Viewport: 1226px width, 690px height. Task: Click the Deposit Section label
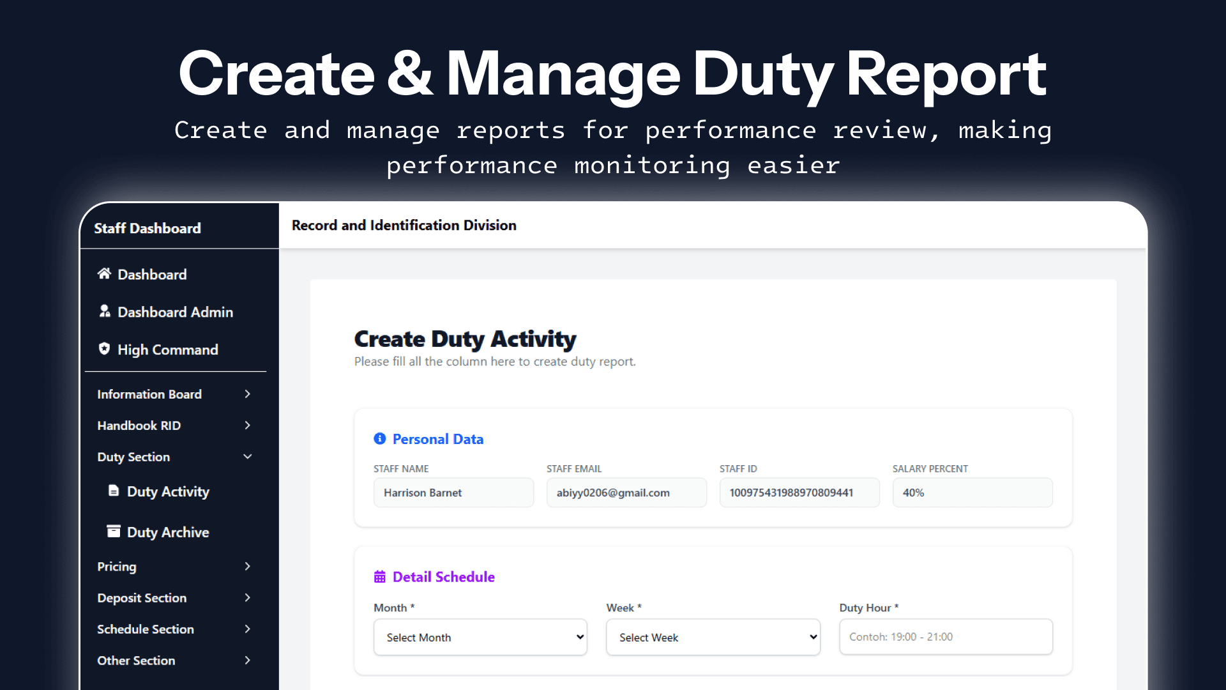pyautogui.click(x=142, y=598)
